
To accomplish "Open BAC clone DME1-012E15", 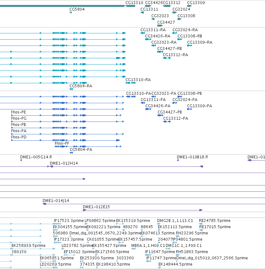I will [96, 207].
